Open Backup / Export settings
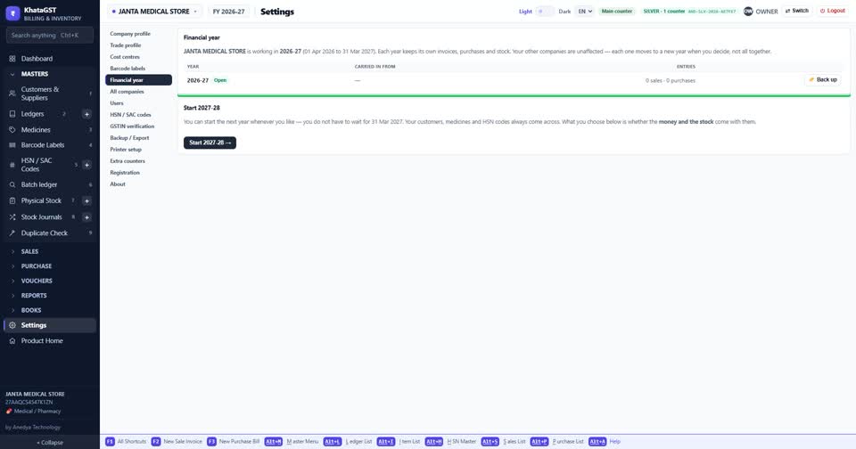 139,138
